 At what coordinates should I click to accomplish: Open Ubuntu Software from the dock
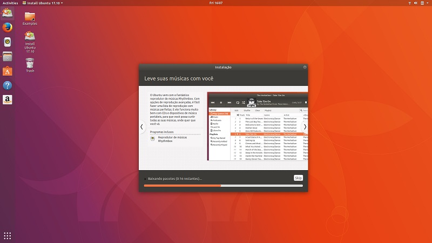(x=8, y=71)
